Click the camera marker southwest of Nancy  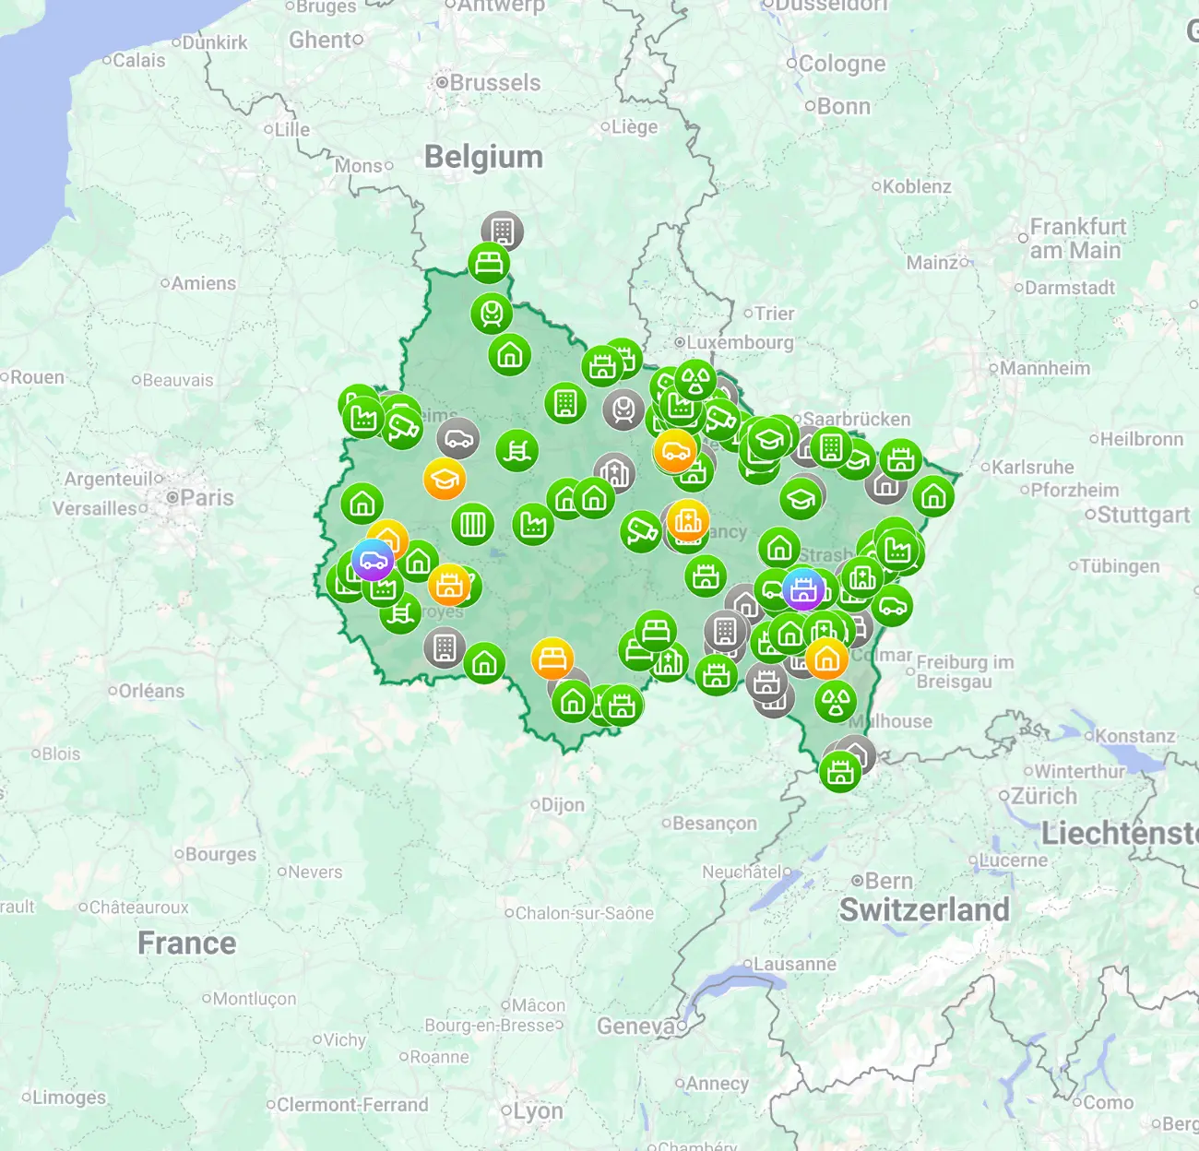tap(640, 532)
